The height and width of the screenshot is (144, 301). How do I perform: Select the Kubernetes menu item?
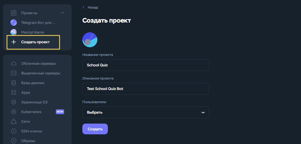click(x=31, y=112)
